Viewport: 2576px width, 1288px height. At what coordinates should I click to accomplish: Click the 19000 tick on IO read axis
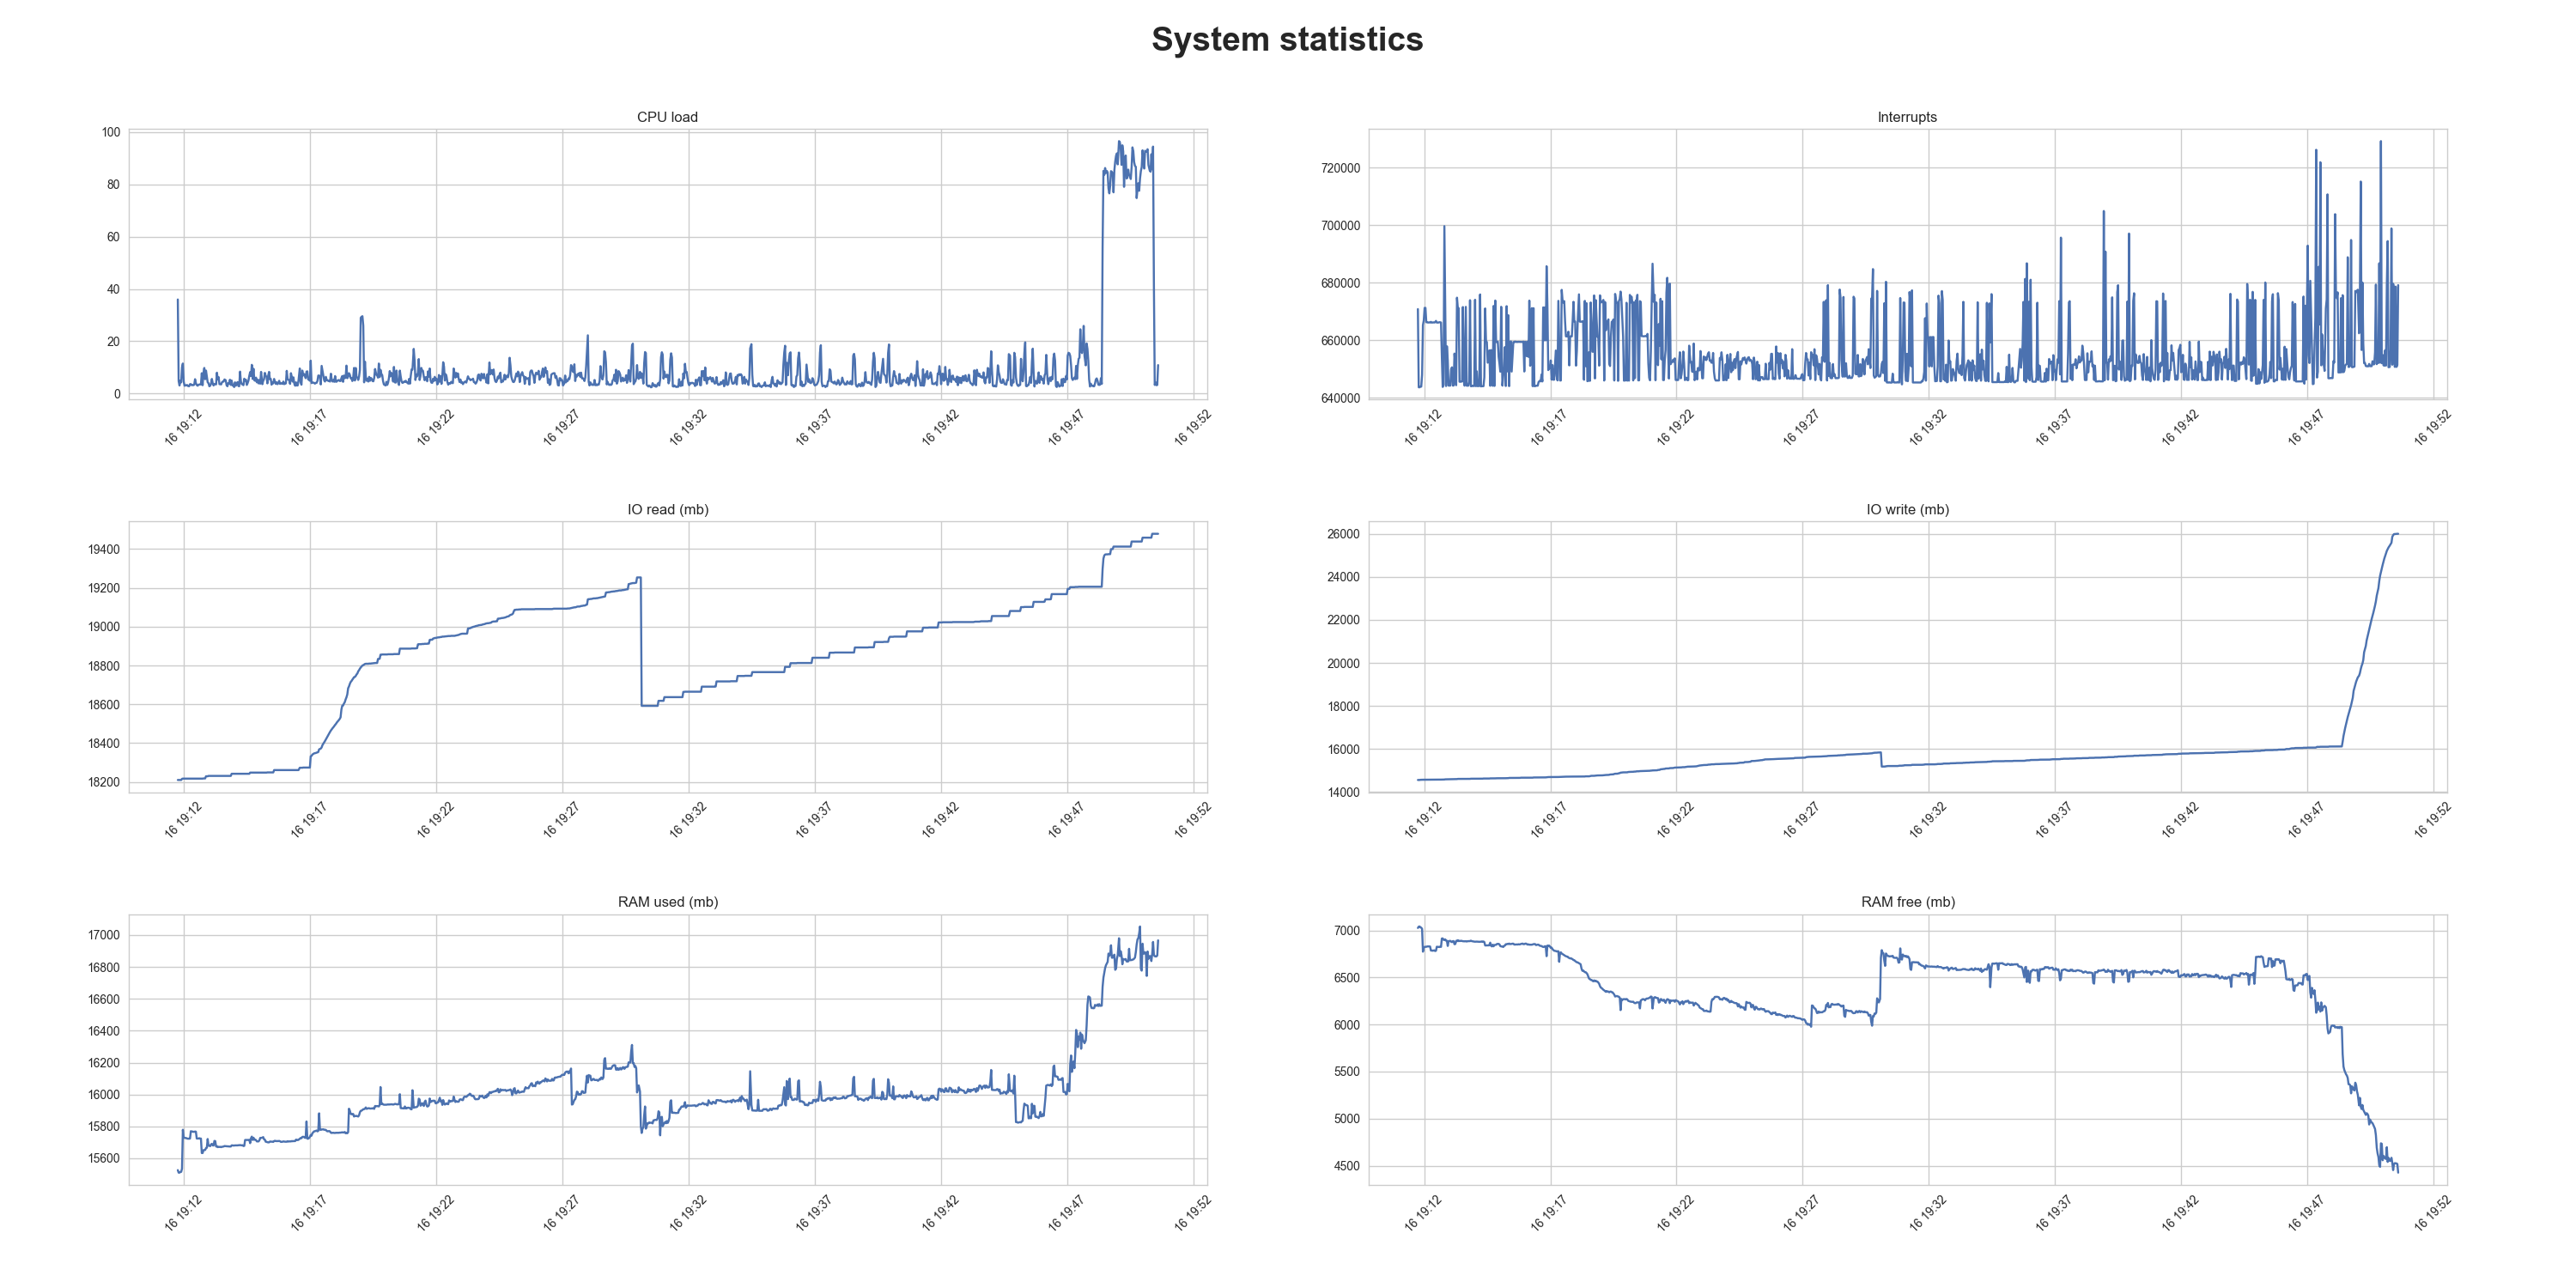point(104,627)
